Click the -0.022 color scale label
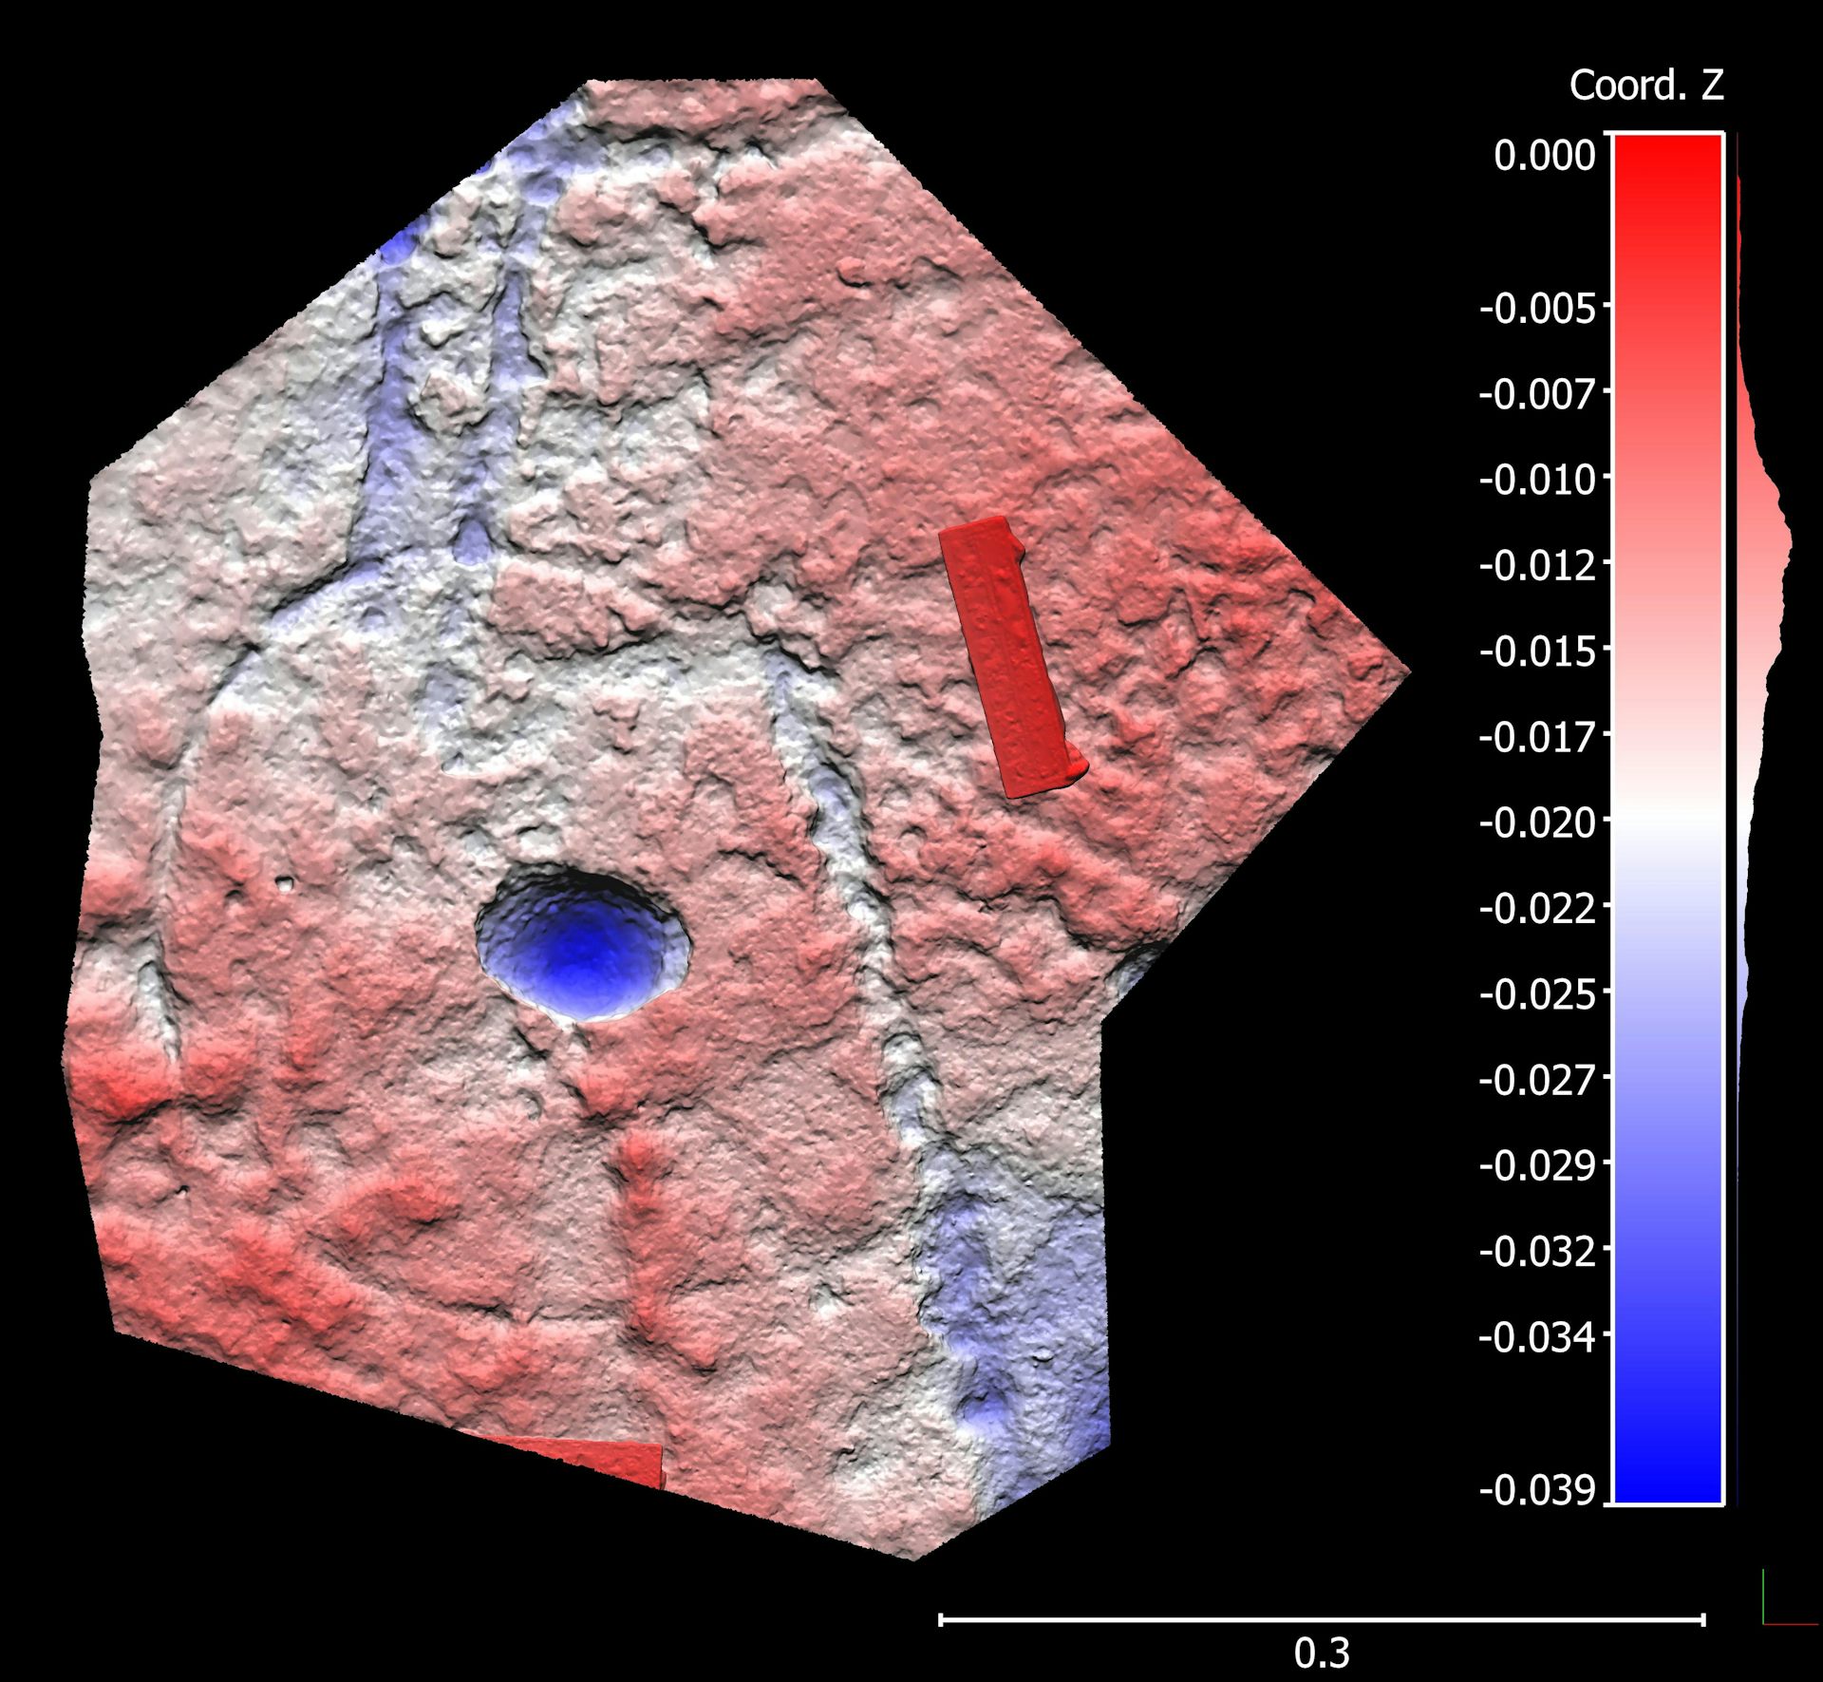 (x=1538, y=909)
